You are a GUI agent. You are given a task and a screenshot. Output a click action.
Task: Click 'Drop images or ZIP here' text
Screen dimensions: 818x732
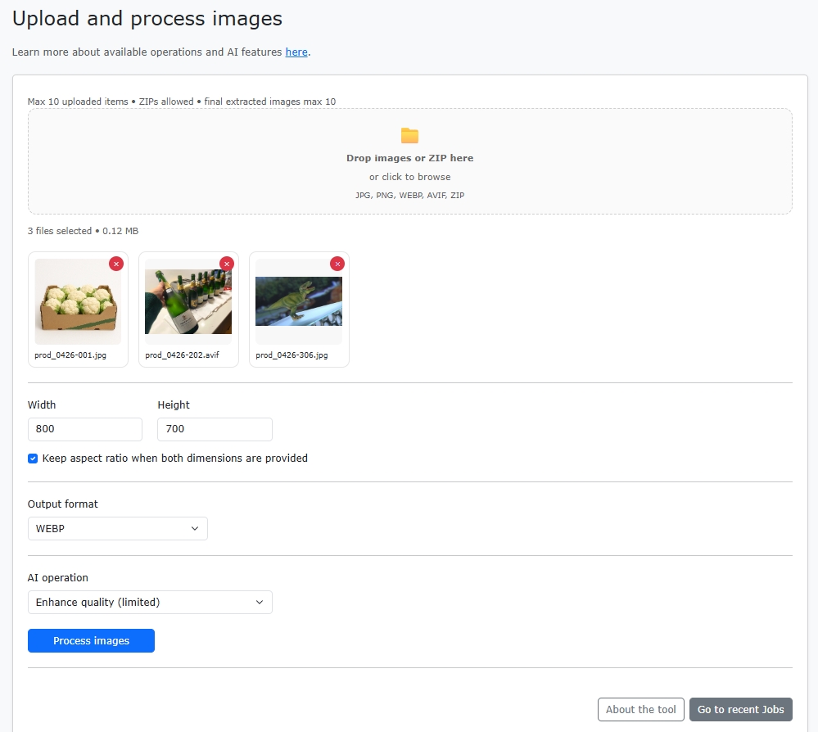(410, 158)
